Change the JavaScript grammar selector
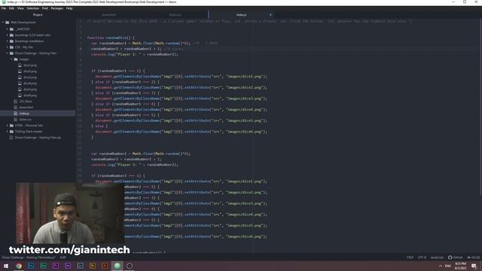The image size is (482, 271). [437, 257]
